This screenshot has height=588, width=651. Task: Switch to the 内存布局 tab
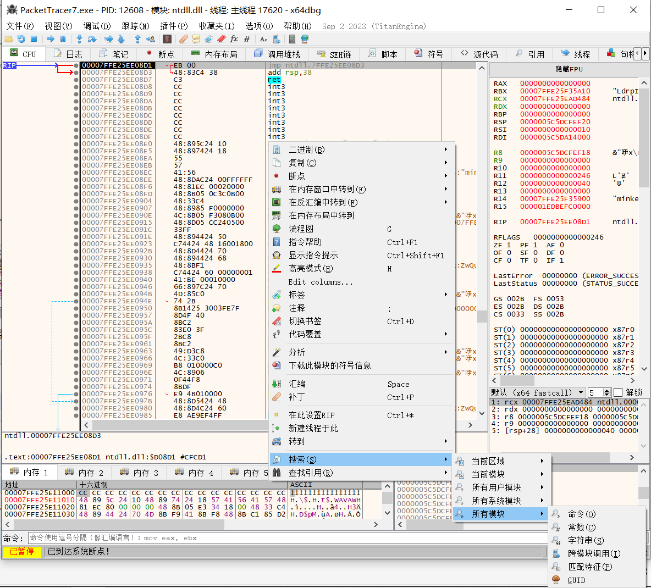coord(214,54)
